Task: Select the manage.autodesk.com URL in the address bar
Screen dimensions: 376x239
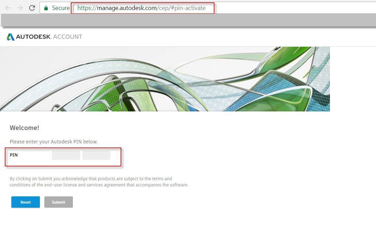Action: tap(142, 8)
